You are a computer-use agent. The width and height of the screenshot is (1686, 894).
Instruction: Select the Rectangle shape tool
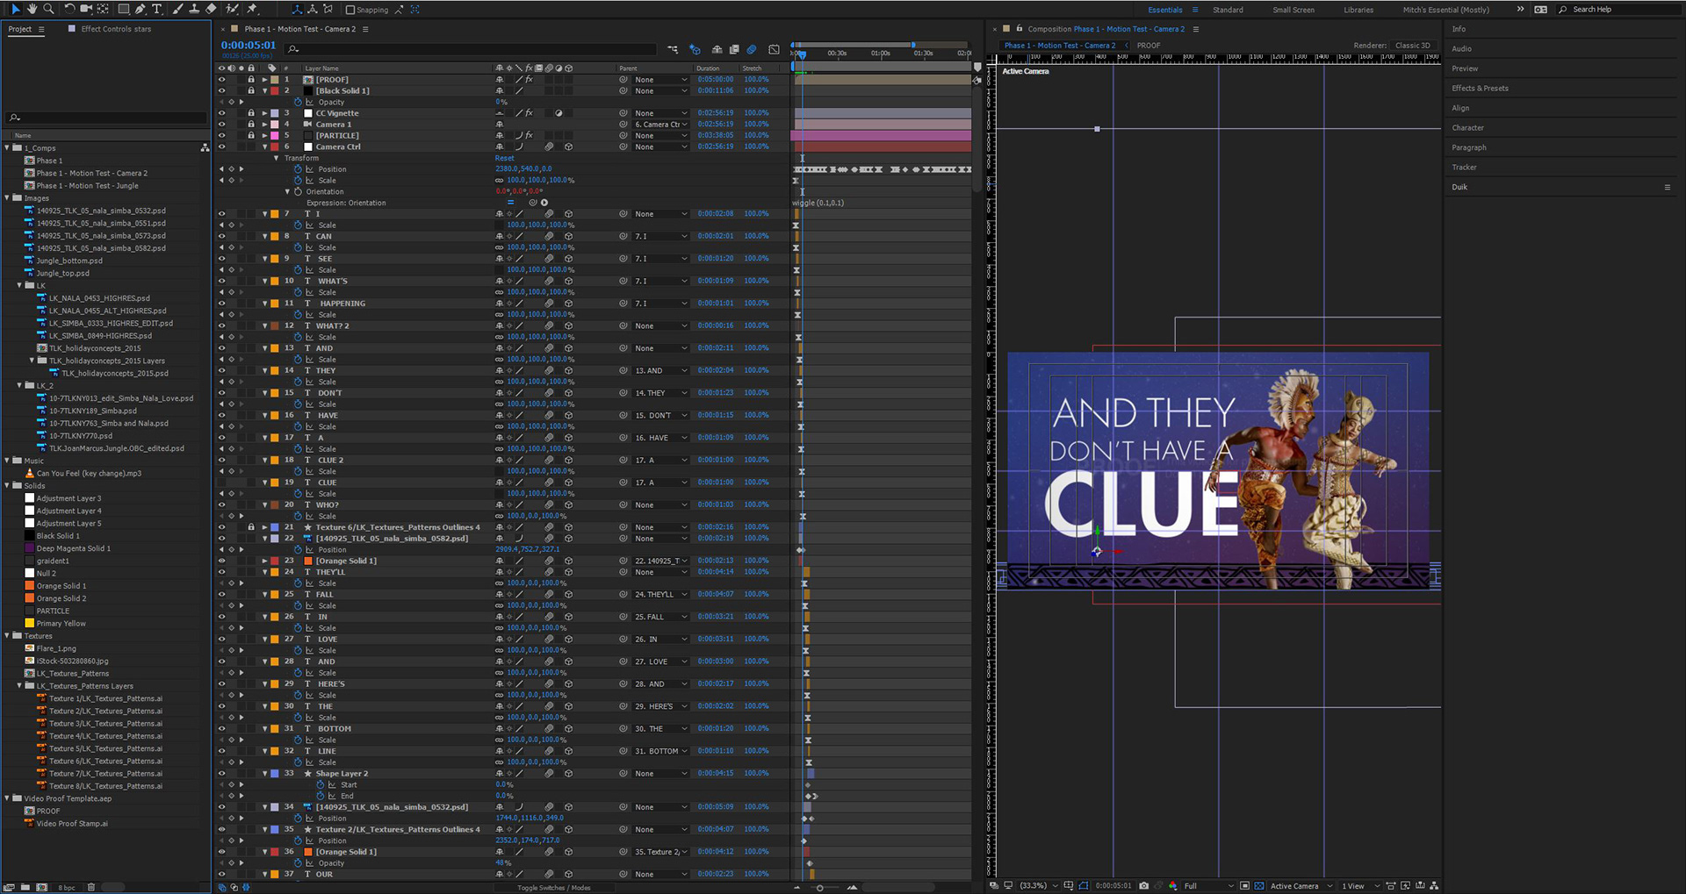click(124, 9)
